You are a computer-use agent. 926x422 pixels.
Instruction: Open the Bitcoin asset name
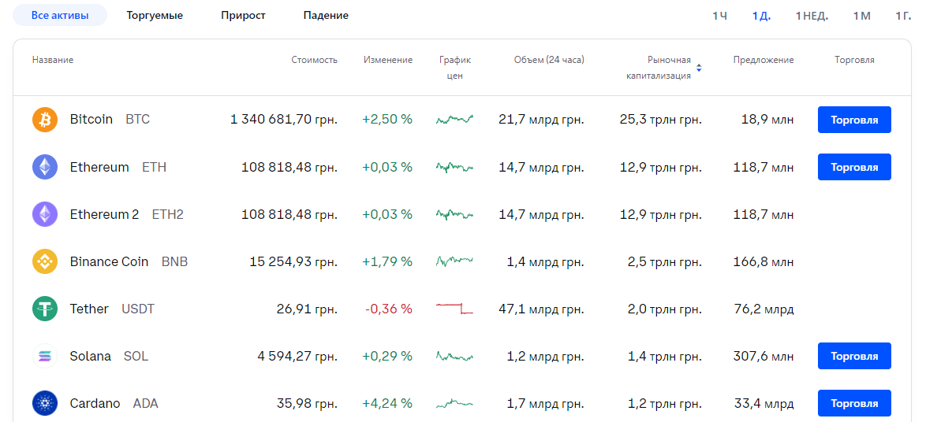[x=91, y=120]
